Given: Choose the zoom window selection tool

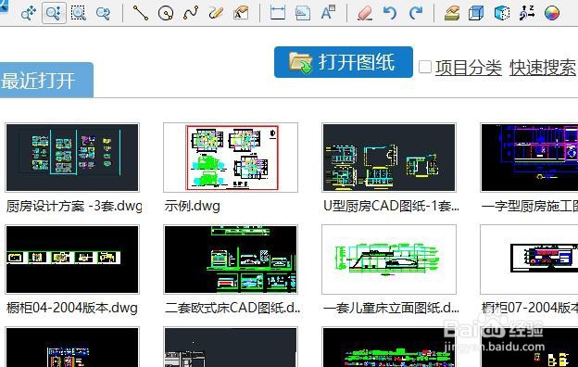Looking at the screenshot, I should coord(79,13).
